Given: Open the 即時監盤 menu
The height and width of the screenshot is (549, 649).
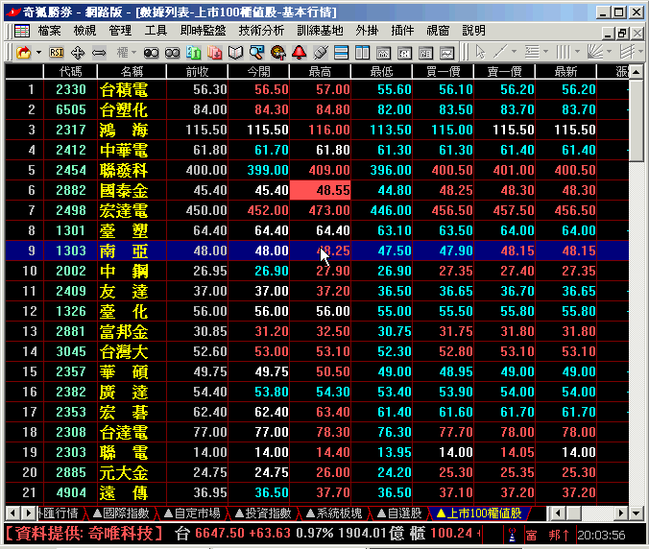Looking at the screenshot, I should 204,31.
